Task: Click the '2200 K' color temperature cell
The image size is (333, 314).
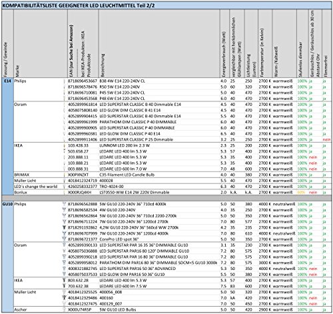Action: tap(265, 145)
